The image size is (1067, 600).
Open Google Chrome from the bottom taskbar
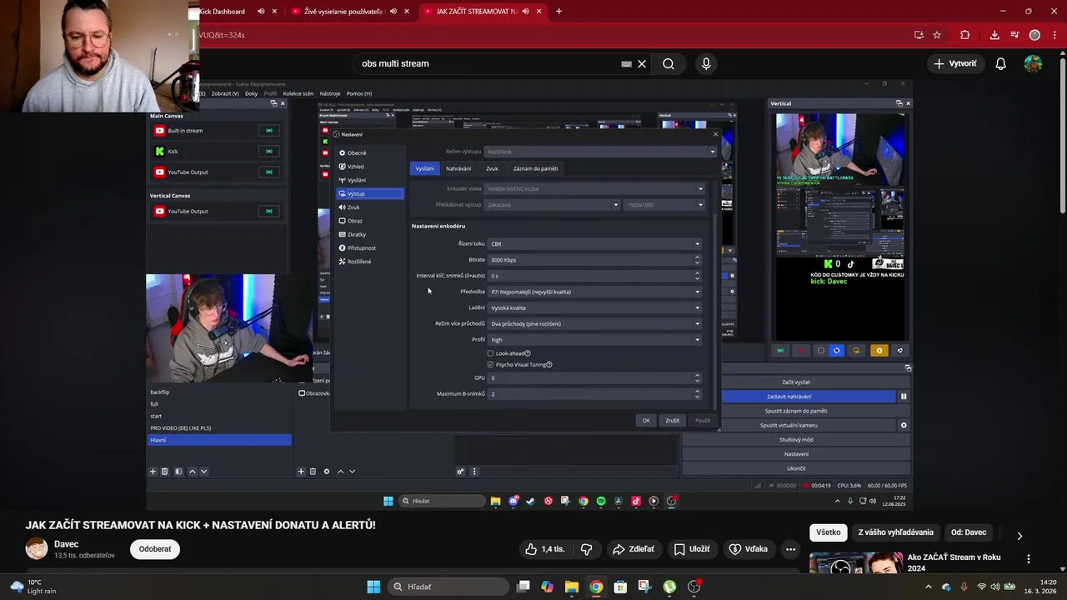coord(596,587)
